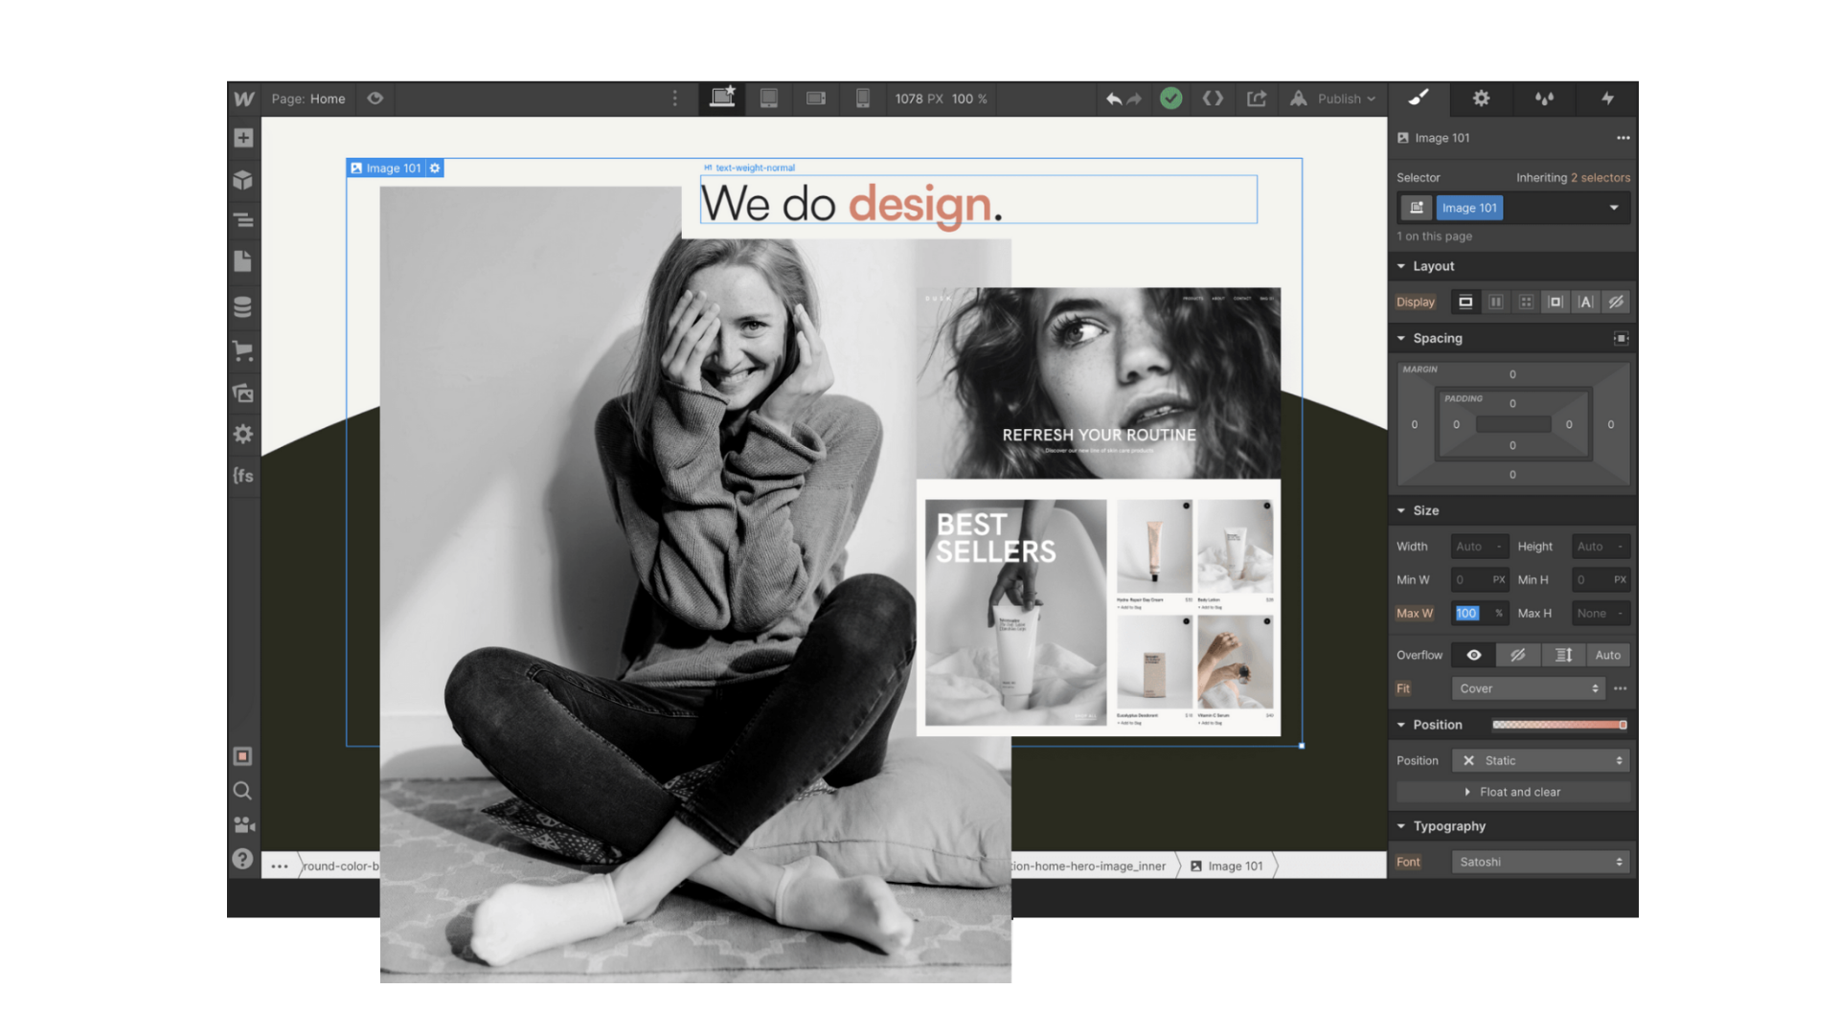The height and width of the screenshot is (1034, 1839).
Task: Open the Assets panel
Action: [243, 393]
